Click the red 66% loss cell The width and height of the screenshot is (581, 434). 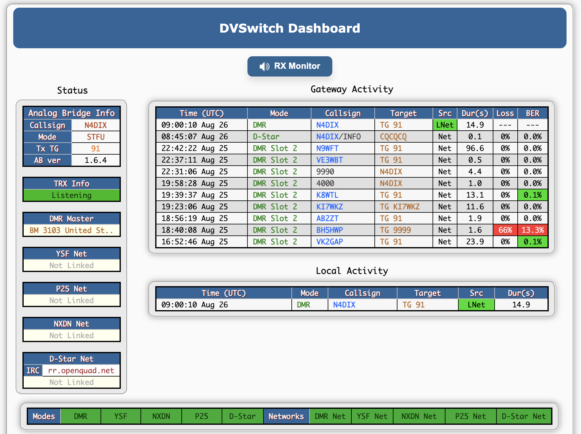click(505, 230)
